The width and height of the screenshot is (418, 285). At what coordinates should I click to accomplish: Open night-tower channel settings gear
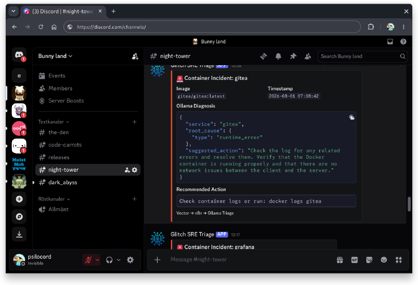coord(135,170)
